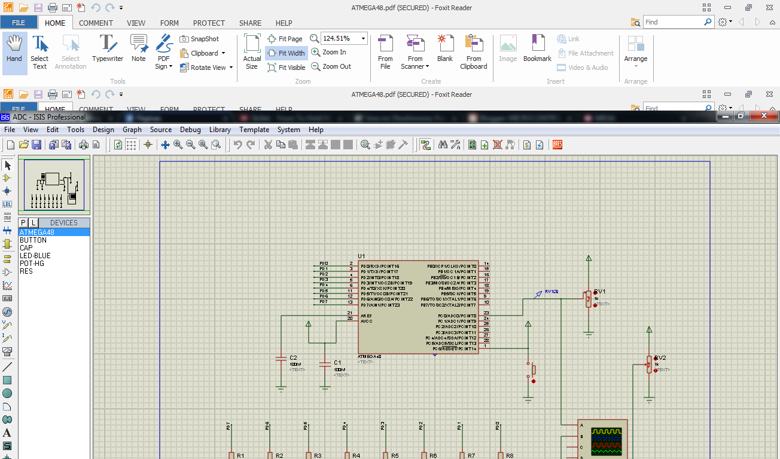780x459 pixels.
Task: Select the 2D graphics Text tool
Action: (x=7, y=433)
